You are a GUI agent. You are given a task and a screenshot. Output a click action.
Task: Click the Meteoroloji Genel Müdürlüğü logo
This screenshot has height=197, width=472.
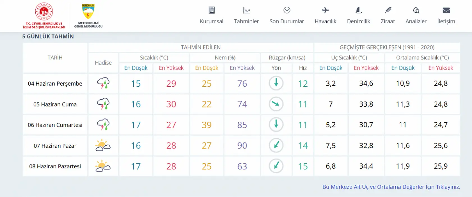click(x=88, y=16)
